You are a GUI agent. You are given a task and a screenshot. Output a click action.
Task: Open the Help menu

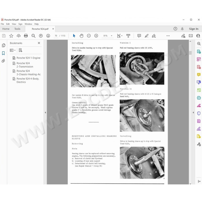36,24
